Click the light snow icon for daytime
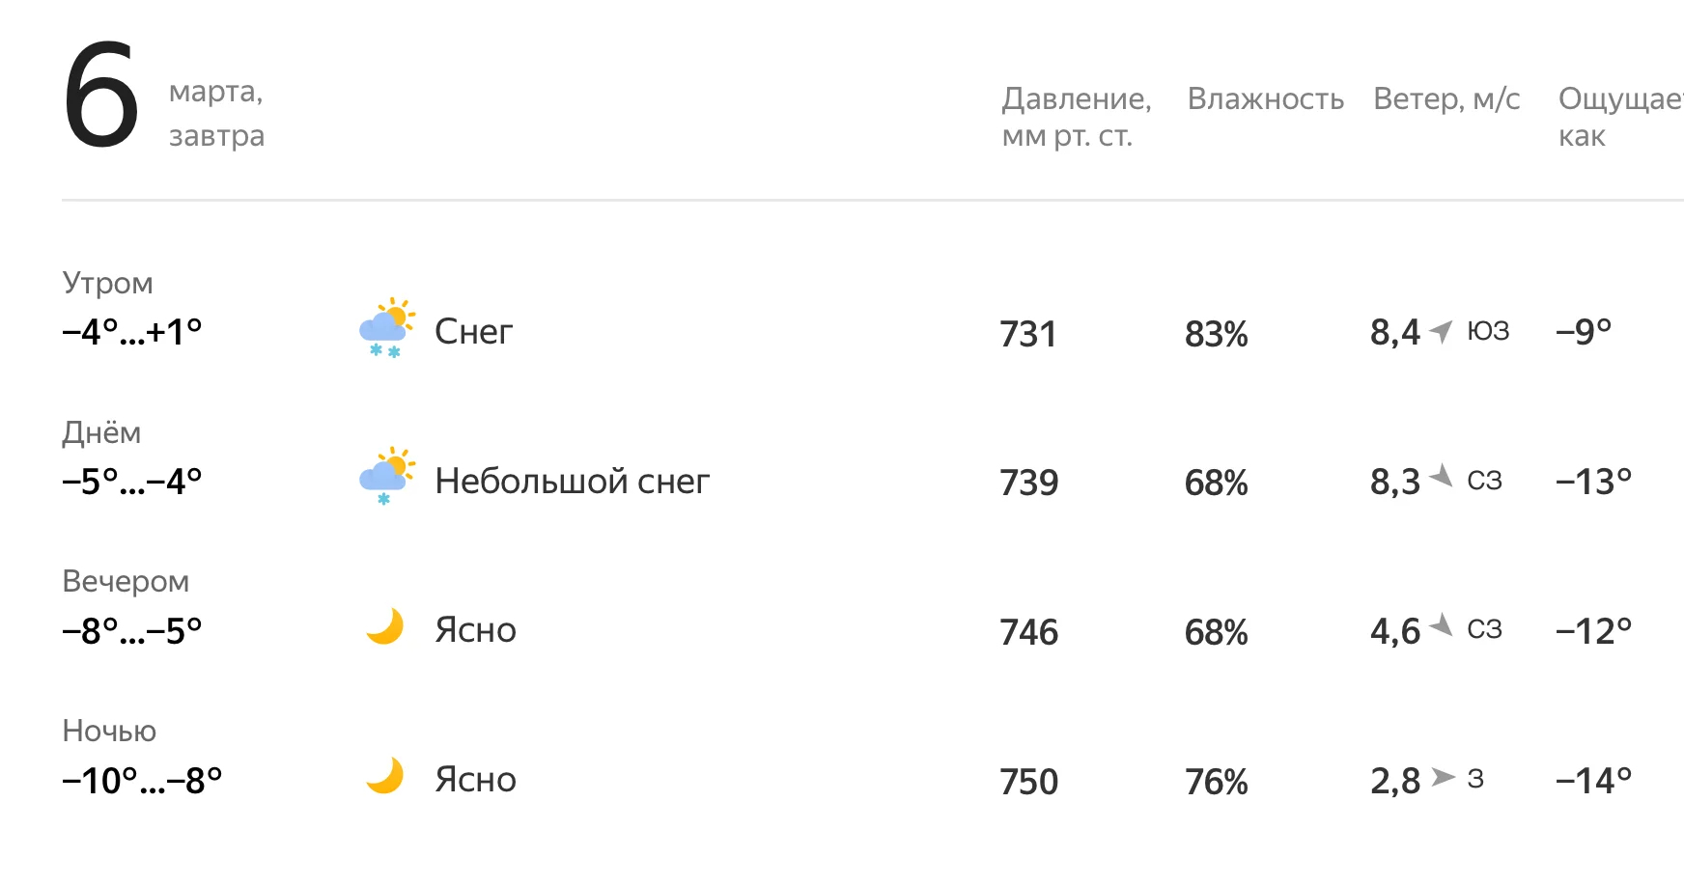The width and height of the screenshot is (1684, 885). pos(387,477)
